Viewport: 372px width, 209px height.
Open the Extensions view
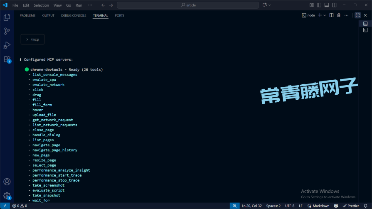(x=7, y=59)
